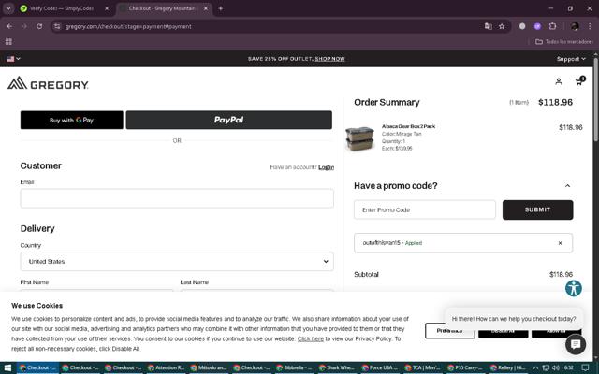Open a new browser tab

(221, 8)
